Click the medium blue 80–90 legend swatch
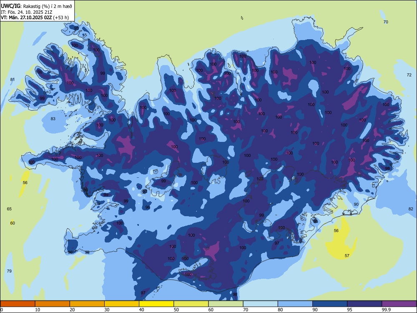 tap(295, 304)
